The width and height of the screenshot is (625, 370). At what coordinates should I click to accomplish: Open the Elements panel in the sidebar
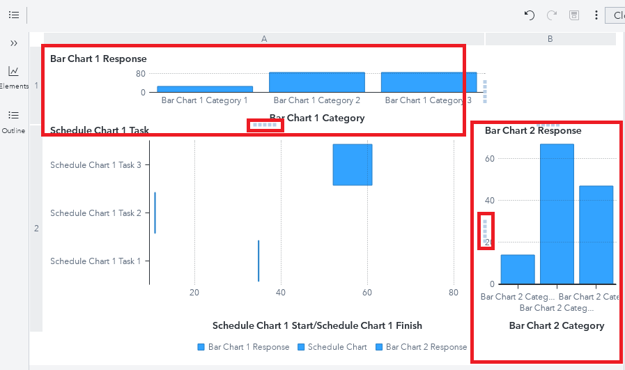(x=14, y=76)
